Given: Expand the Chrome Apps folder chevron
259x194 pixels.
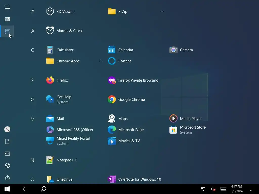Looking at the screenshot, I should 101,61.
